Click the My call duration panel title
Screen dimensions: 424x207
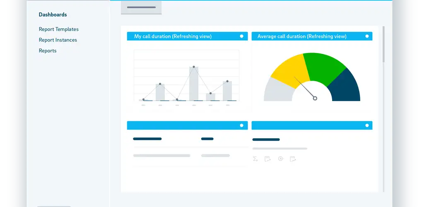[x=173, y=36]
